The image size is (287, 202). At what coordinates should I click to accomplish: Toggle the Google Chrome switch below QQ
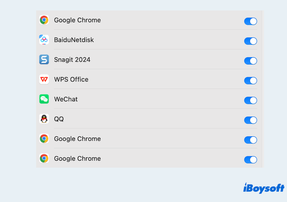pyautogui.click(x=251, y=140)
